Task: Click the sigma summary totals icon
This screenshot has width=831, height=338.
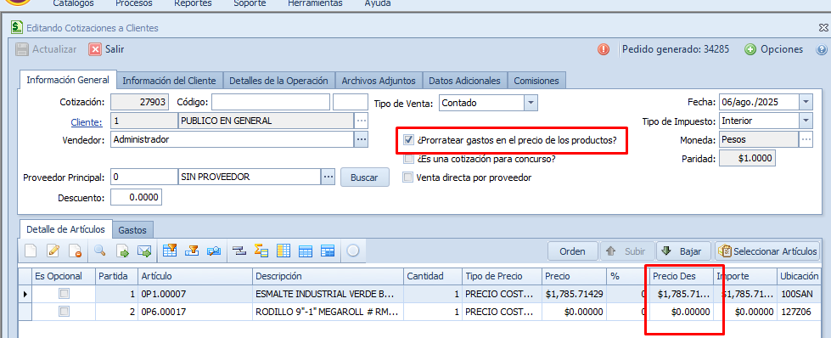Action: (x=261, y=251)
